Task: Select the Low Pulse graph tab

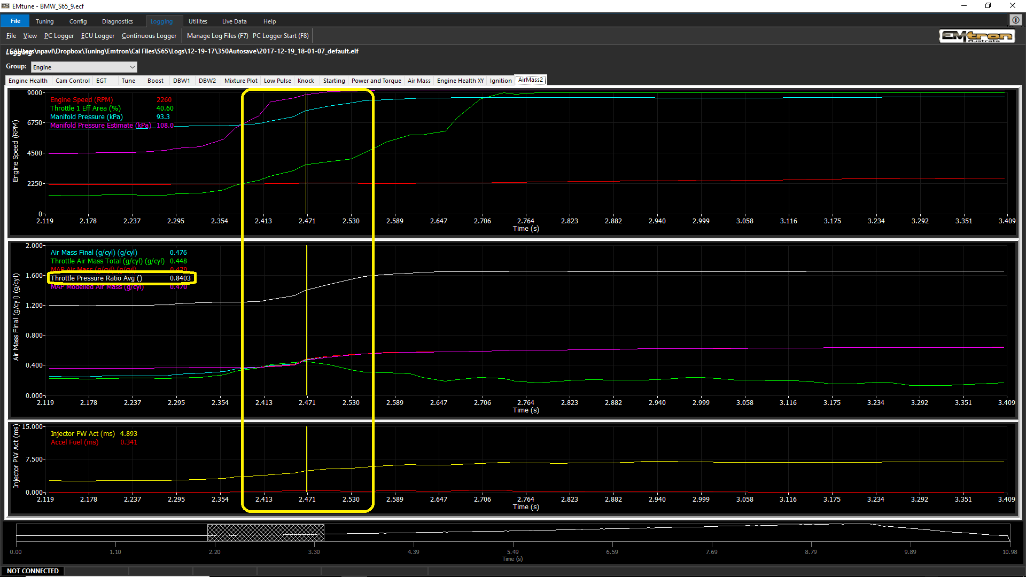Action: (277, 81)
